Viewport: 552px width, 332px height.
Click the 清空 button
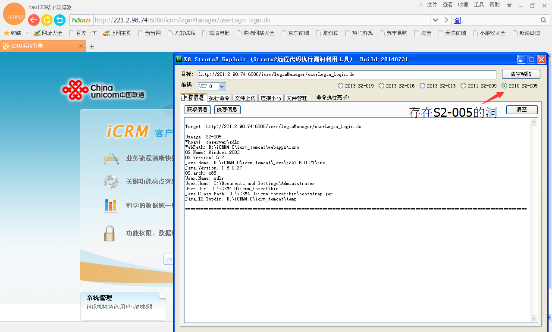tap(522, 110)
